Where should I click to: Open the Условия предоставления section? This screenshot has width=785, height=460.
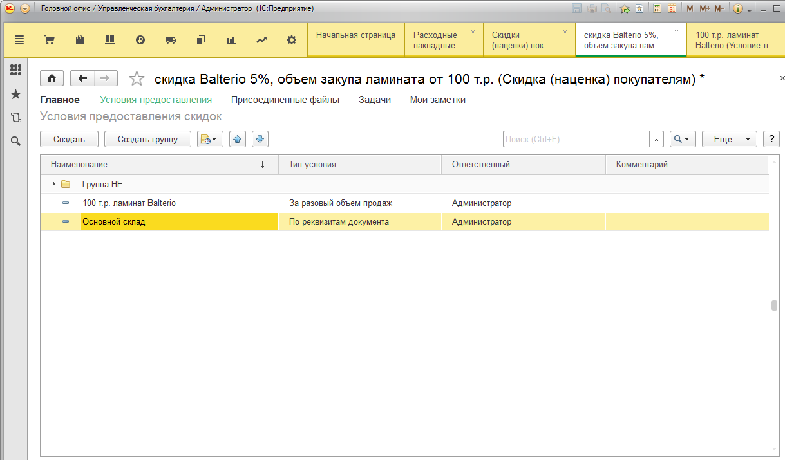156,100
